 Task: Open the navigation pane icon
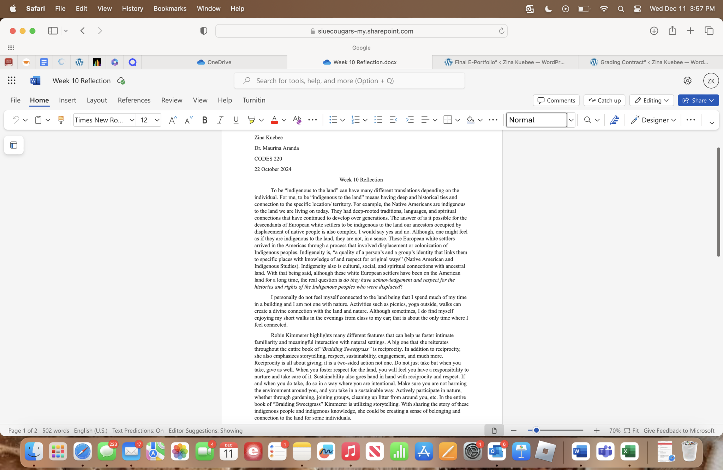(x=14, y=145)
